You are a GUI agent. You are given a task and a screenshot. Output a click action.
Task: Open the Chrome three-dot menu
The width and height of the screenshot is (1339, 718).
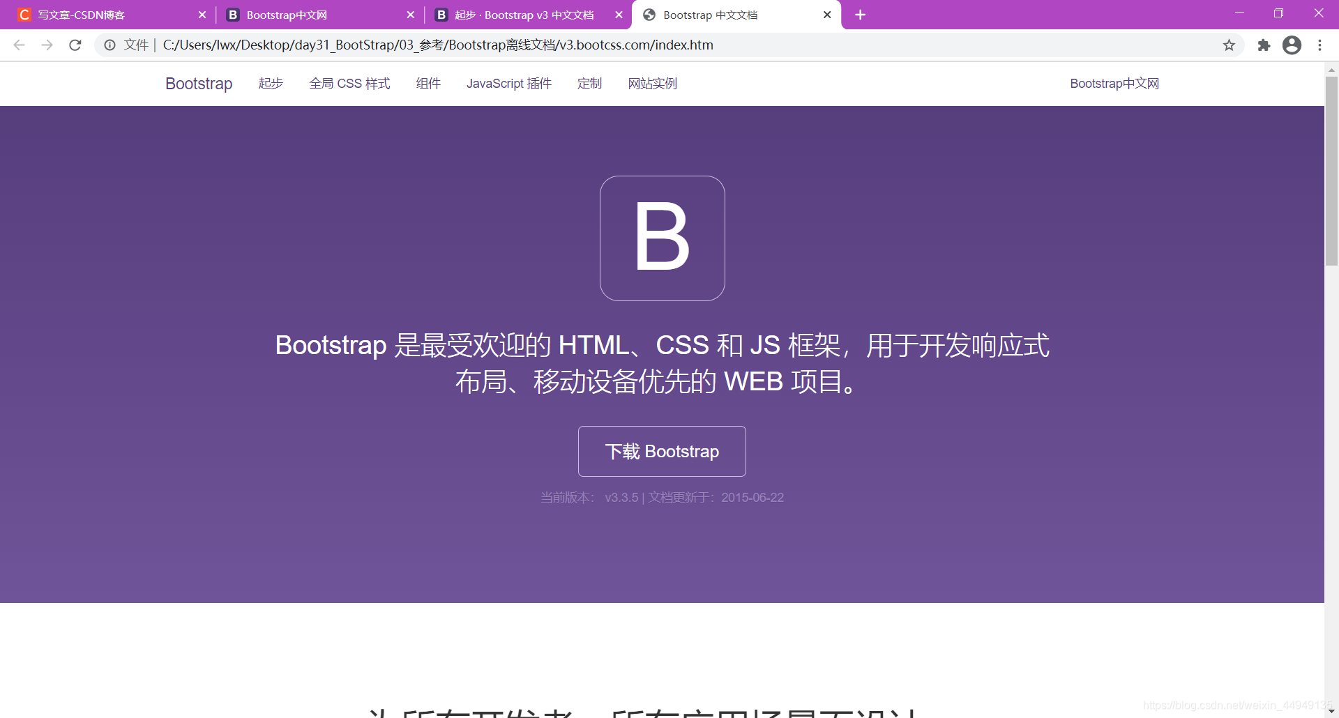(x=1319, y=45)
